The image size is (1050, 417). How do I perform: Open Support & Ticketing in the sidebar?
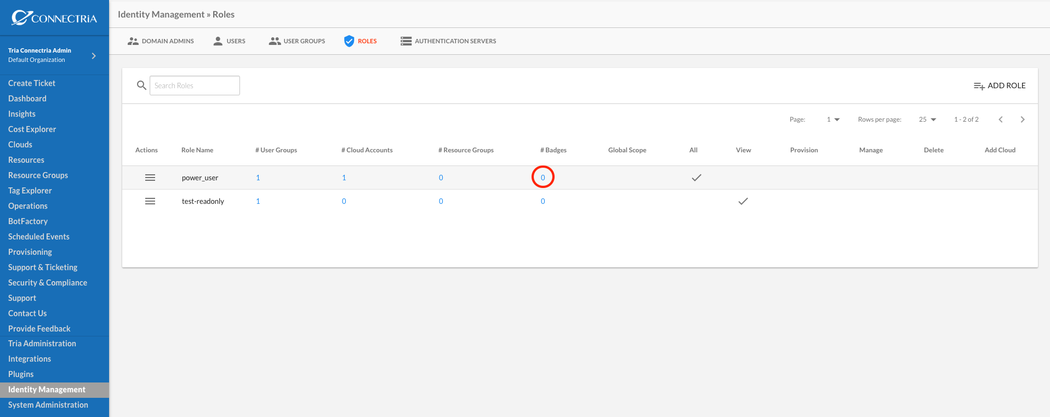(43, 267)
